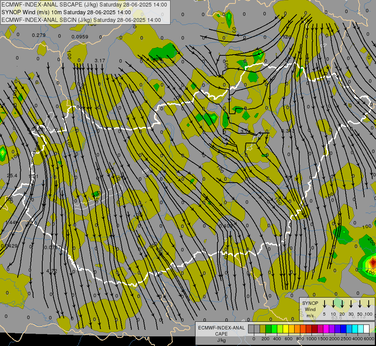Viewport: 376px width, 346px height.
Task: Click the 0.279 value on the map
Action: point(39,35)
